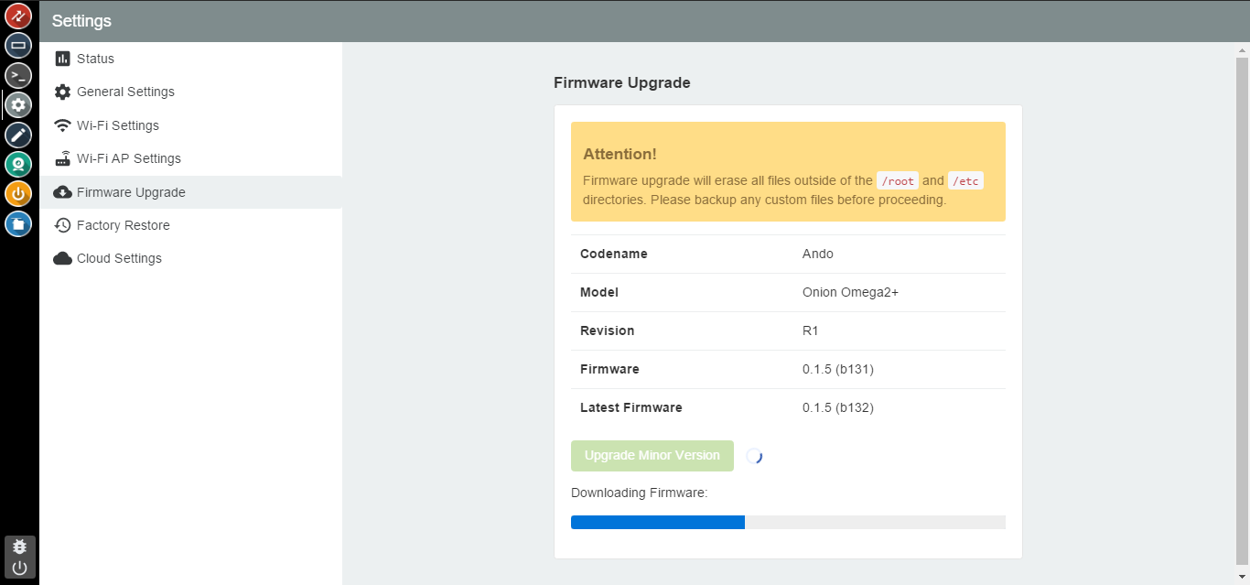Open the blue file manager app icon
The width and height of the screenshot is (1250, 585).
(18, 223)
